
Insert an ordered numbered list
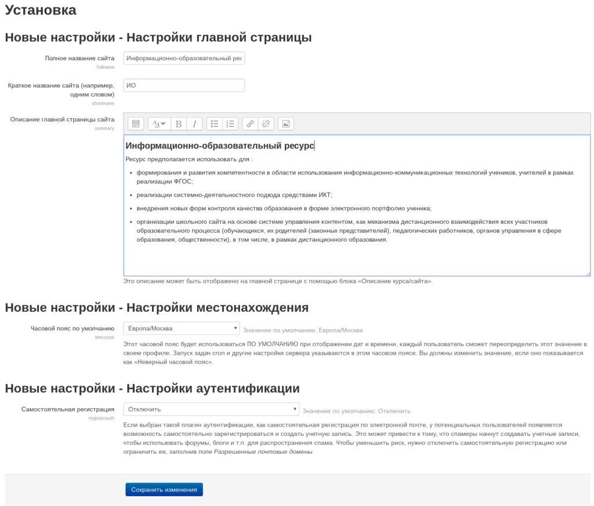(230, 124)
